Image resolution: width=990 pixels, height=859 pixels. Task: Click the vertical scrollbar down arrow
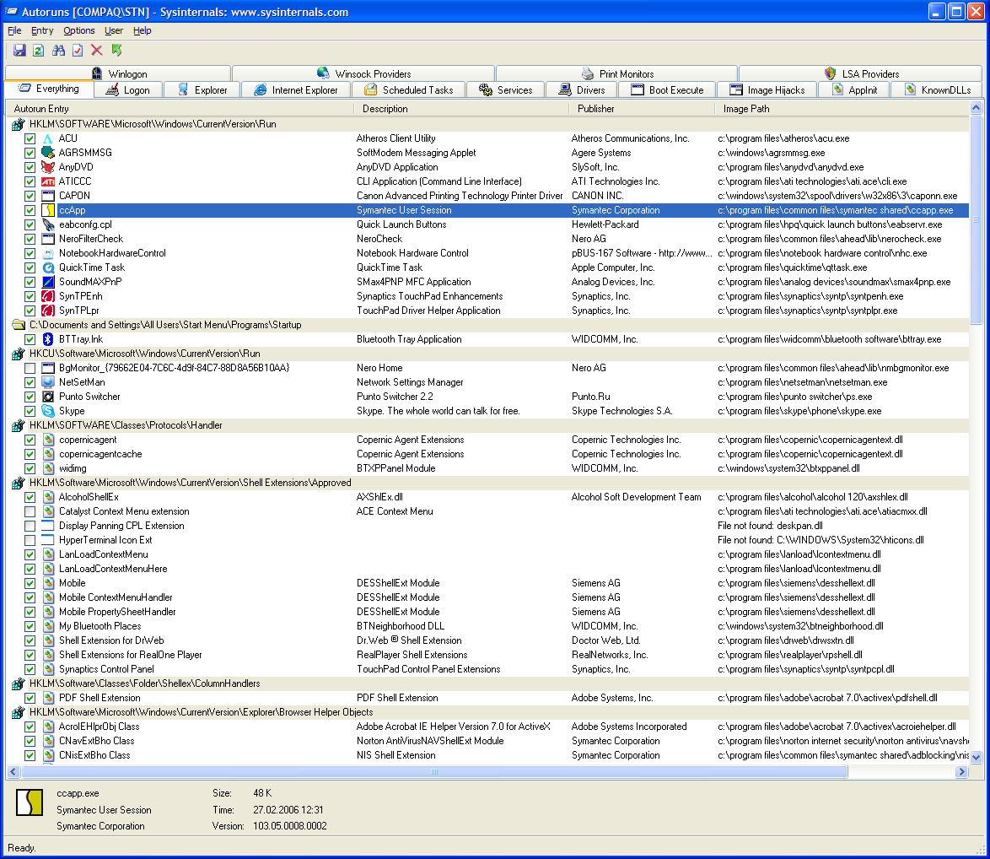(x=977, y=757)
